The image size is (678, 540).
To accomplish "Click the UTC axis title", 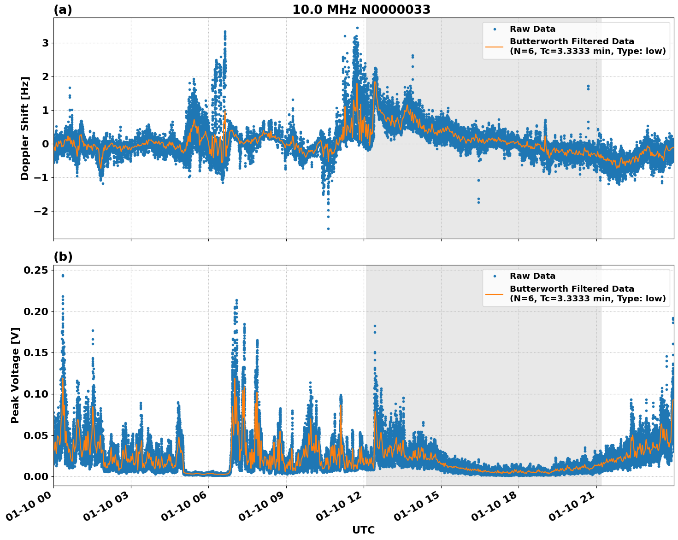I will pyautogui.click(x=363, y=530).
